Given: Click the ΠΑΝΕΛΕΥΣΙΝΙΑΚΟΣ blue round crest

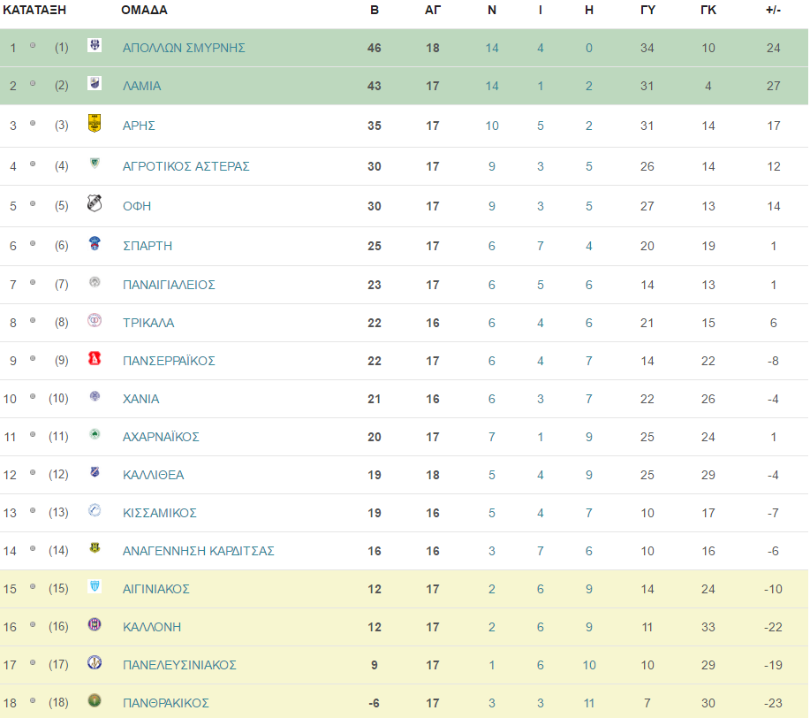Looking at the screenshot, I should tap(95, 662).
